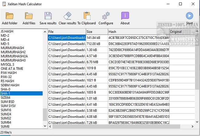Click the 23 file/s status text
Viewport: 200px width, 136px height.
tap(6, 132)
